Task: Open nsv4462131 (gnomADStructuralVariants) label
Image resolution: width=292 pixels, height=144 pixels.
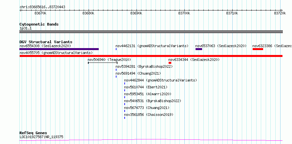Action: point(152,46)
